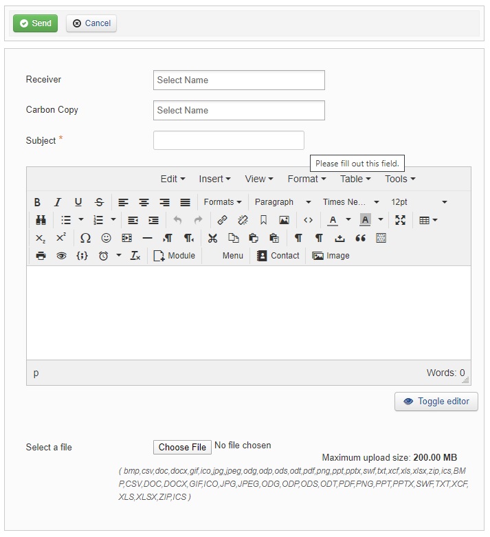This screenshot has width=490, height=537.
Task: Toggle underline text formatting
Action: click(78, 202)
